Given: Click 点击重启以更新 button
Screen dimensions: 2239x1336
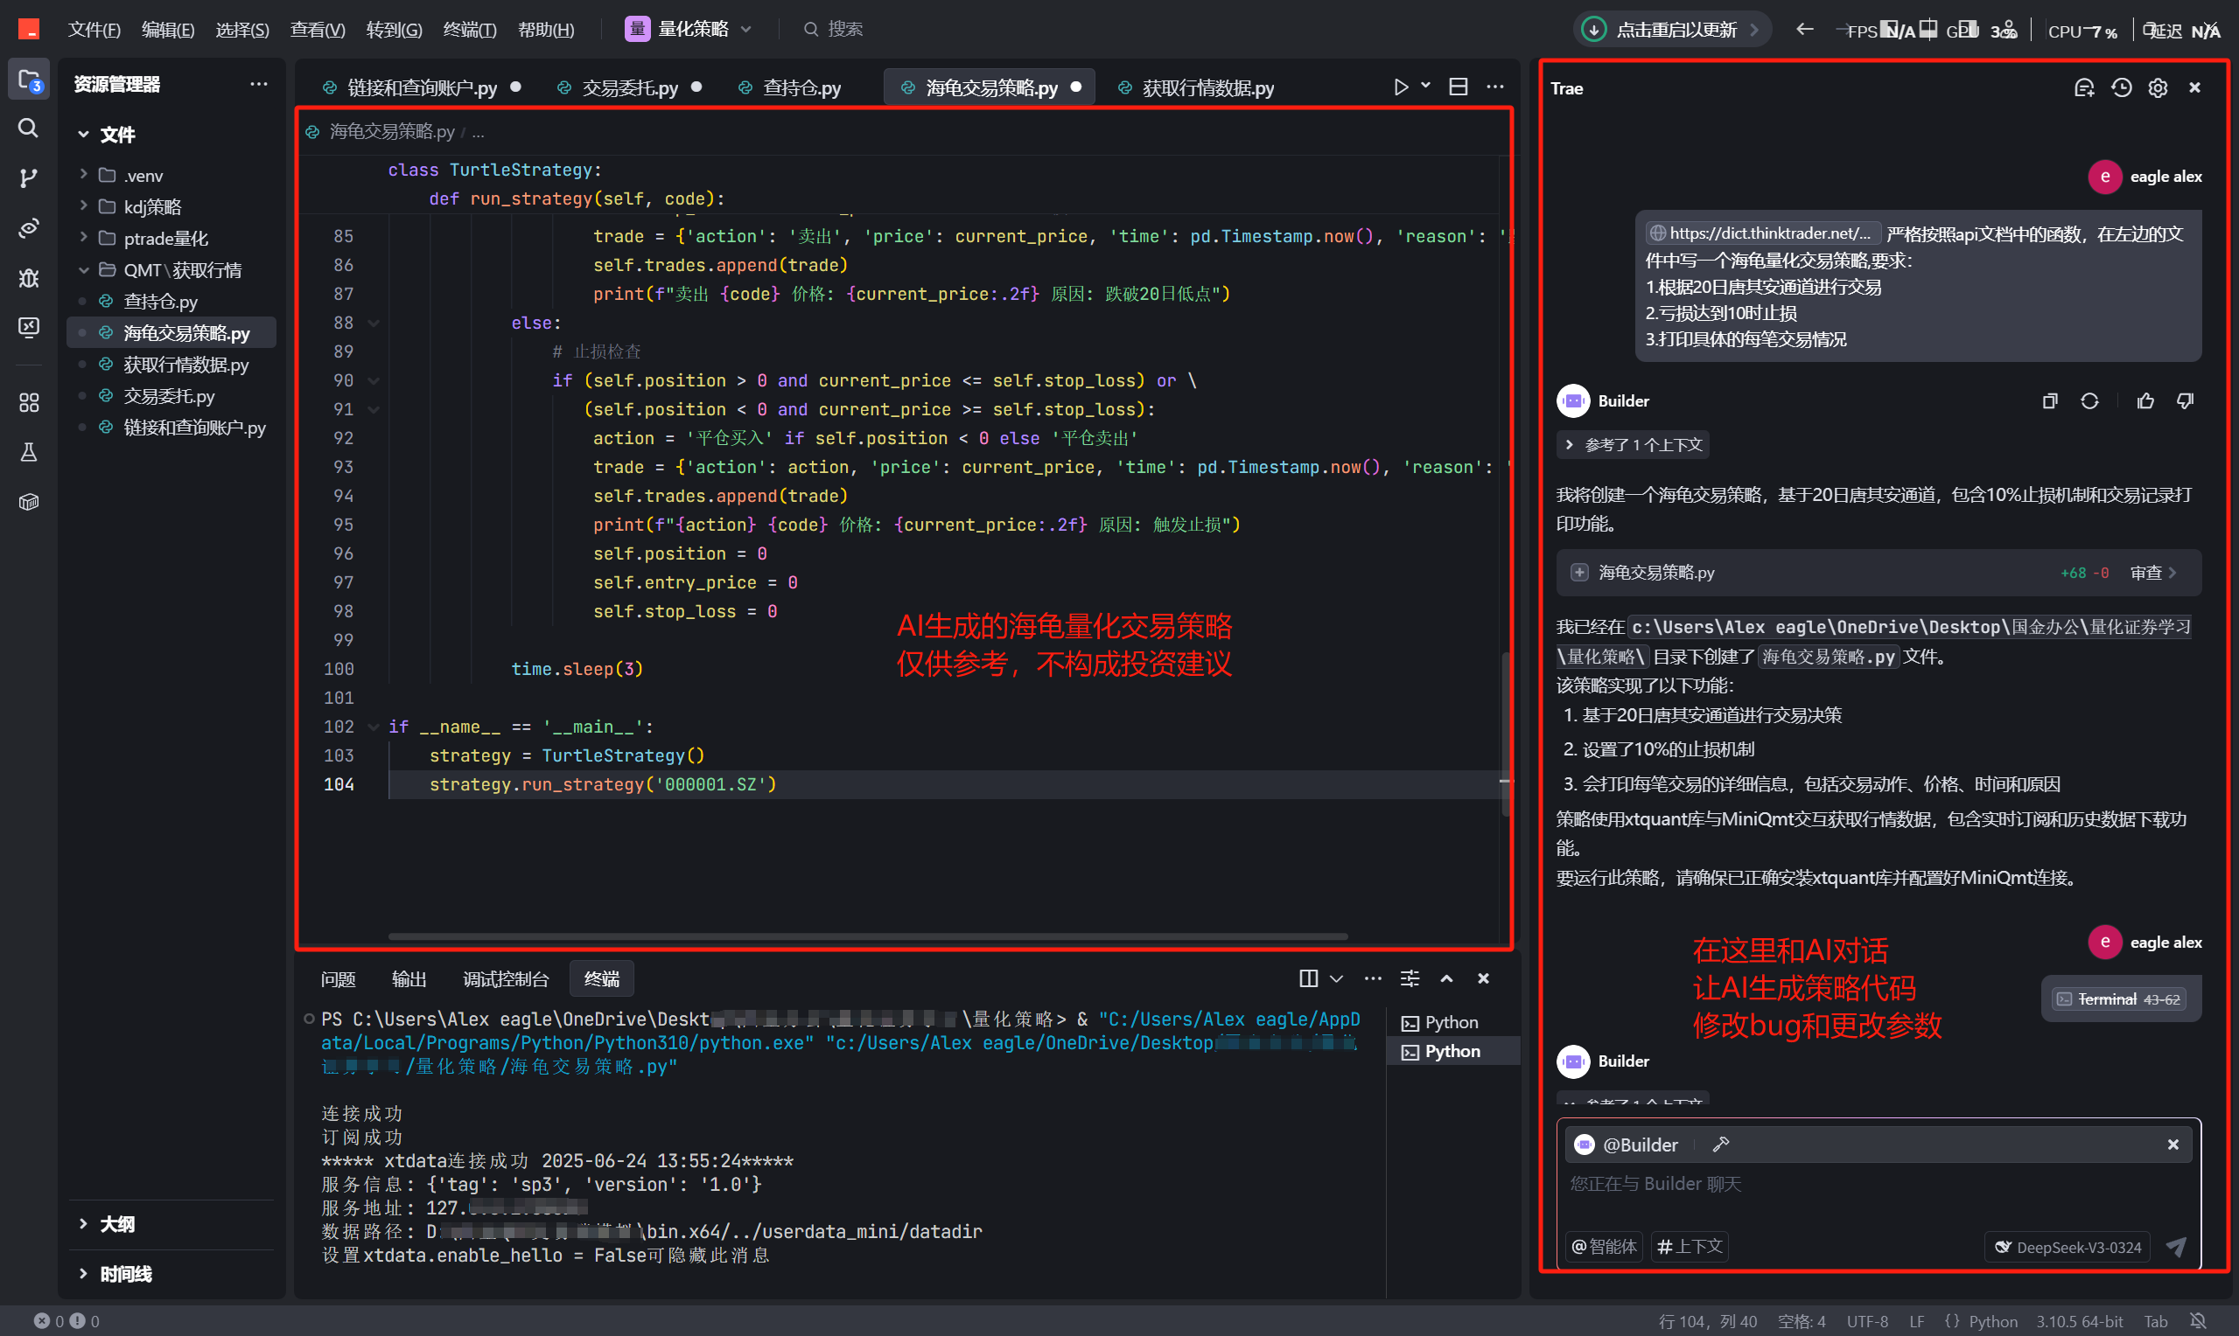Looking at the screenshot, I should [1674, 30].
